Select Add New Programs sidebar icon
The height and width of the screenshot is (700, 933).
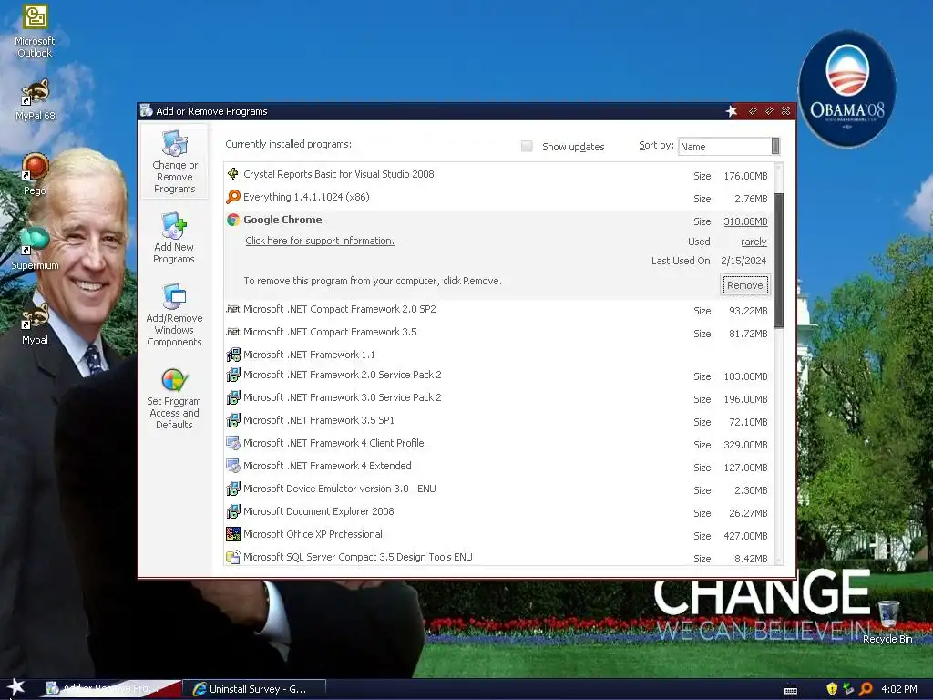[174, 238]
